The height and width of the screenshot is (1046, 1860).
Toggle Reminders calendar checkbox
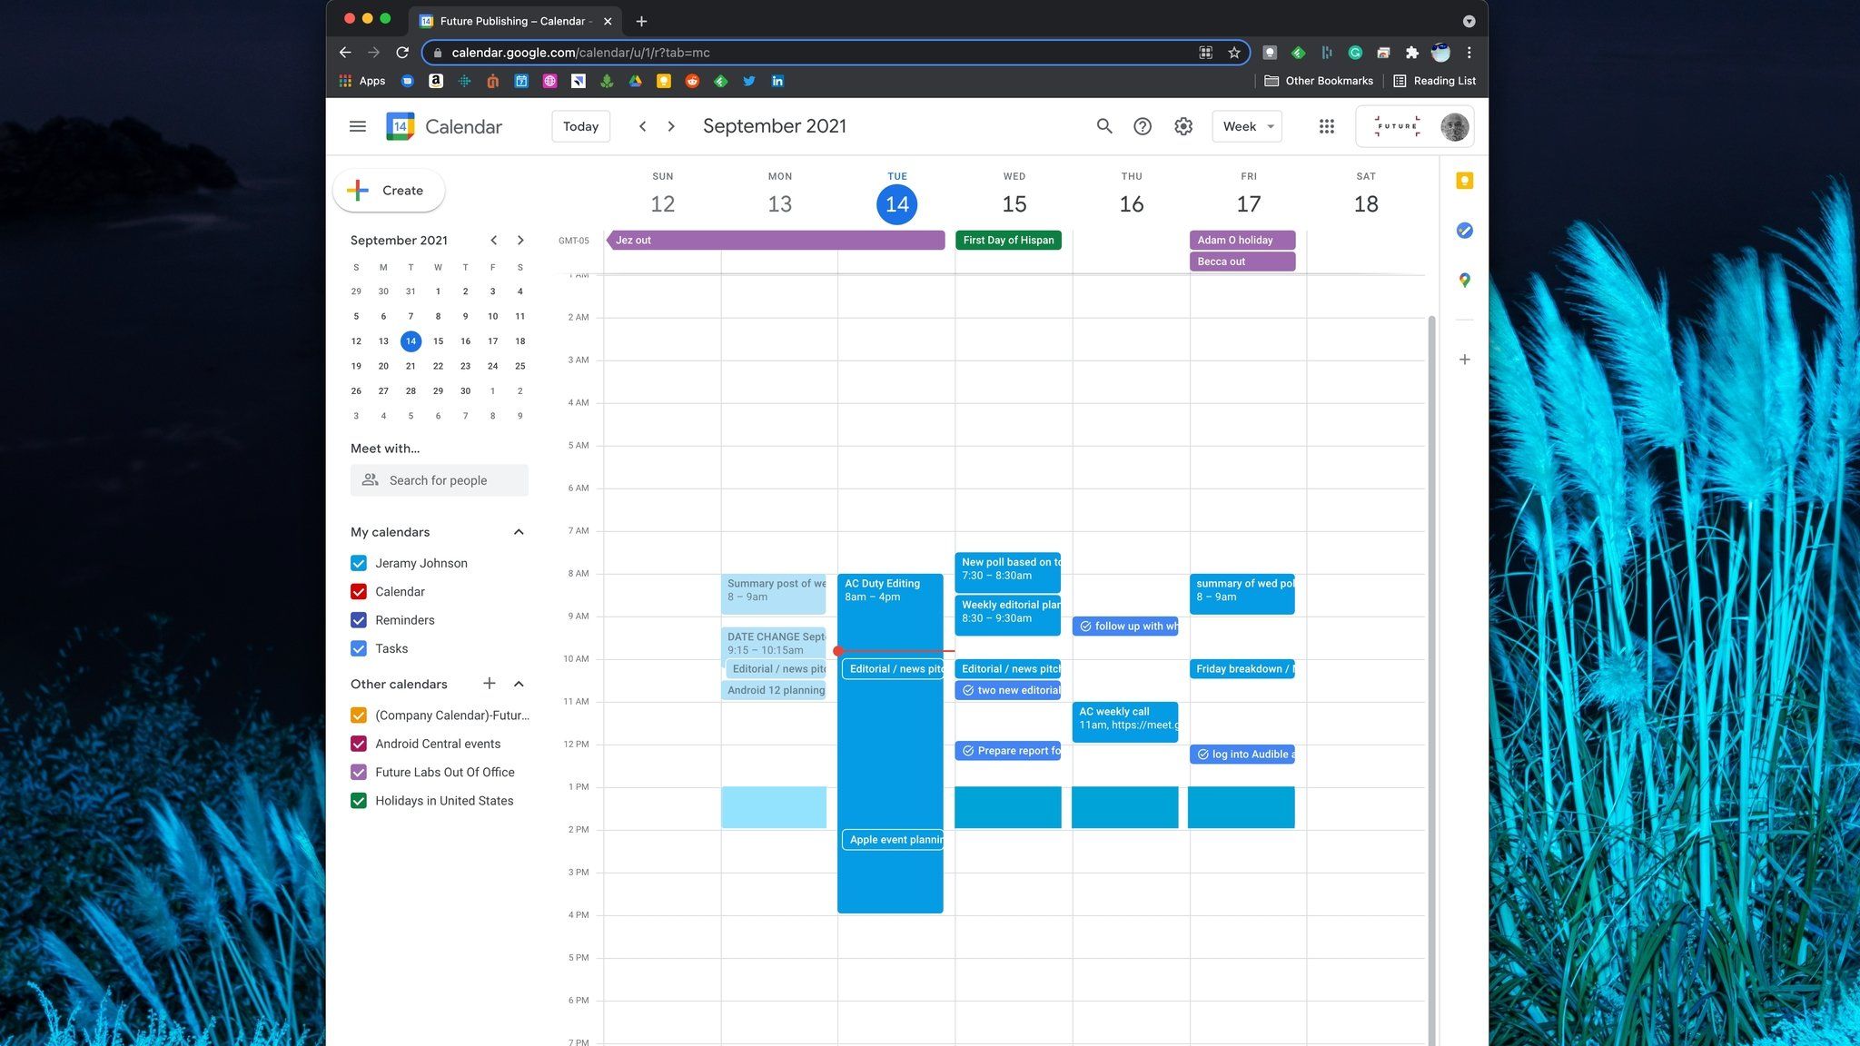pyautogui.click(x=359, y=620)
